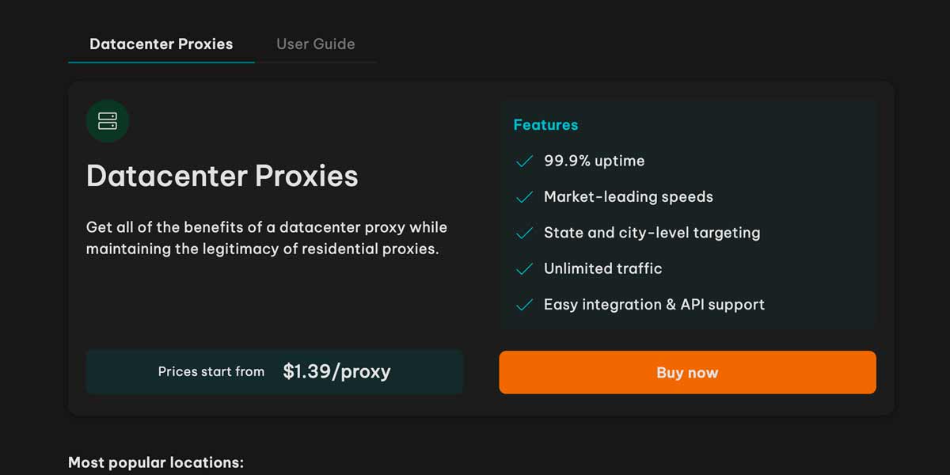Click the datacenter proxy description paragraph

point(267,238)
